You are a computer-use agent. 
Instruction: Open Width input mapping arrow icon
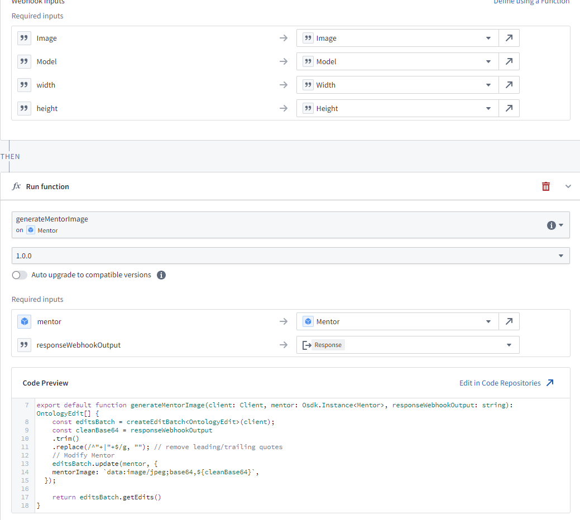(x=509, y=85)
